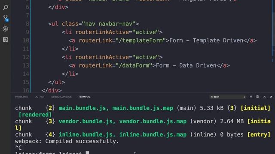Image resolution: width=275 pixels, height=154 pixels.
Task: Click line number 8 in the gutter
Action: click(x=27, y=24)
